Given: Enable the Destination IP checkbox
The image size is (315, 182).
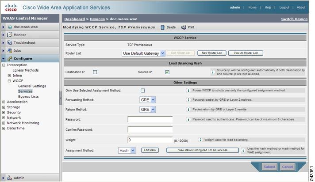Looking at the screenshot, I should 95,72.
